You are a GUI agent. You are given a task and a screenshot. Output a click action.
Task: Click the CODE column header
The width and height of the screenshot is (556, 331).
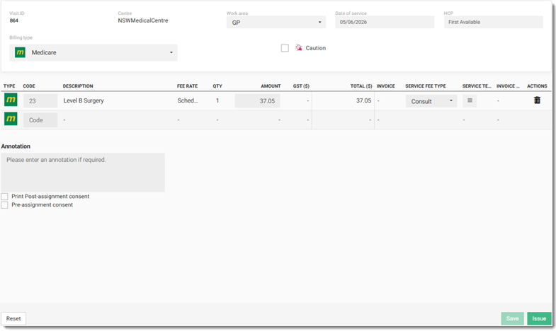[x=29, y=86]
